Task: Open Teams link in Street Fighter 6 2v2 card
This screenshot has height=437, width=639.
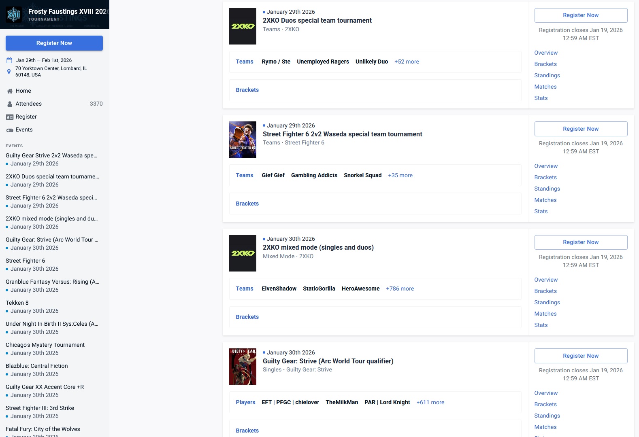Action: (x=245, y=176)
